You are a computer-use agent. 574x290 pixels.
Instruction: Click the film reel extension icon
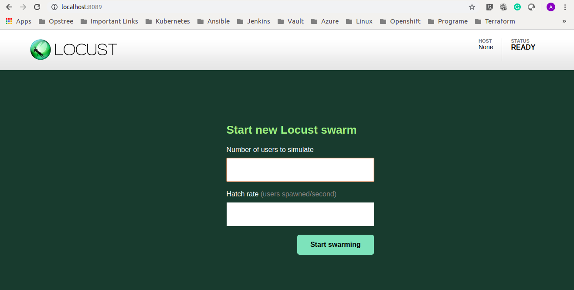point(503,7)
